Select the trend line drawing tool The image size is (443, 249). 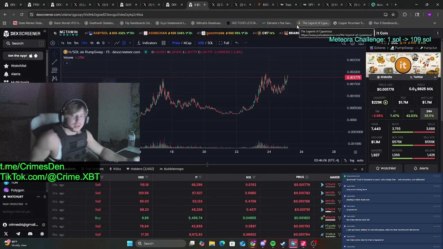point(54,62)
